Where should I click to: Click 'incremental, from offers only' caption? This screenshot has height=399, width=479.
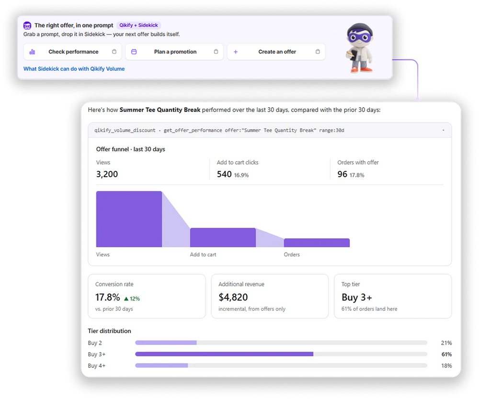[x=252, y=309]
